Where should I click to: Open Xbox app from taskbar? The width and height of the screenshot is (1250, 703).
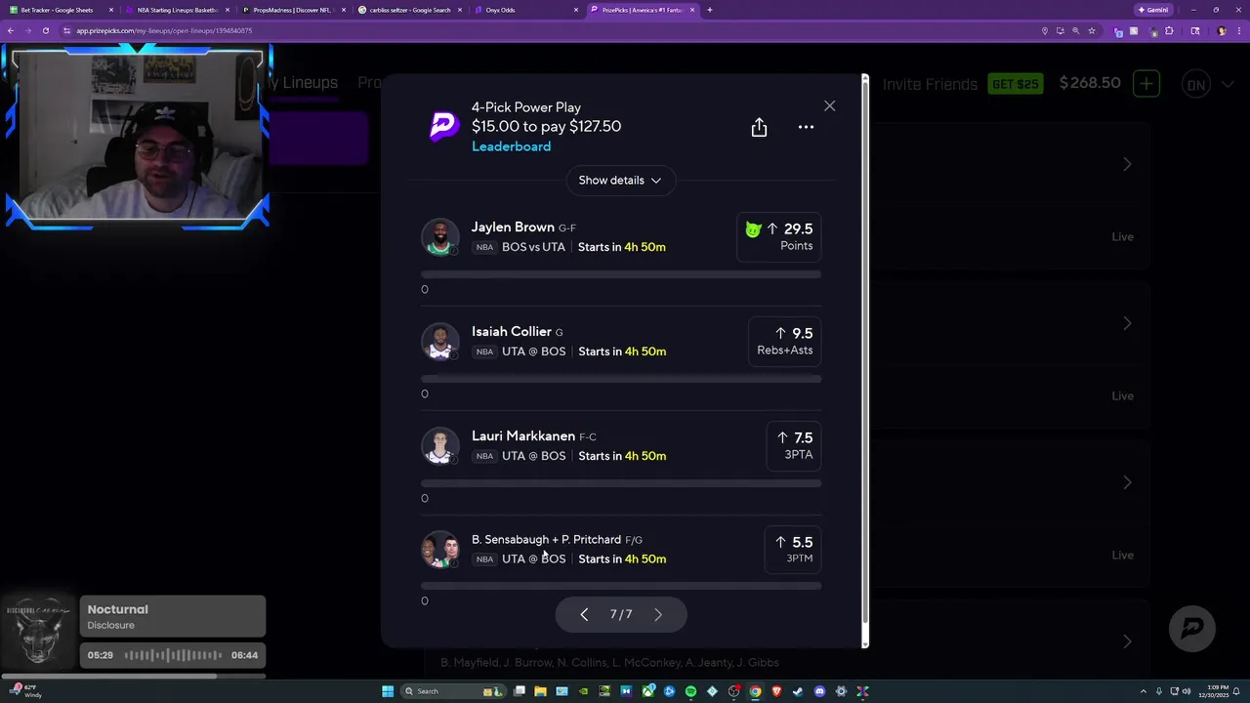pyautogui.click(x=648, y=691)
